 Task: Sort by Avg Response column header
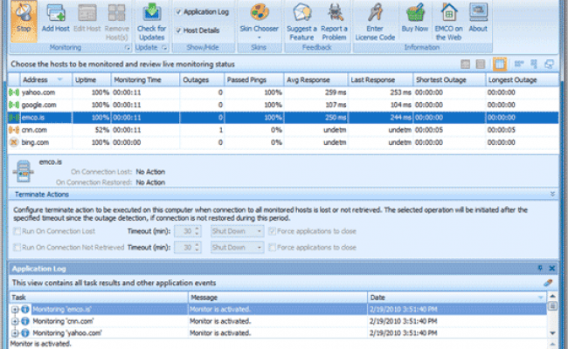pyautogui.click(x=315, y=80)
